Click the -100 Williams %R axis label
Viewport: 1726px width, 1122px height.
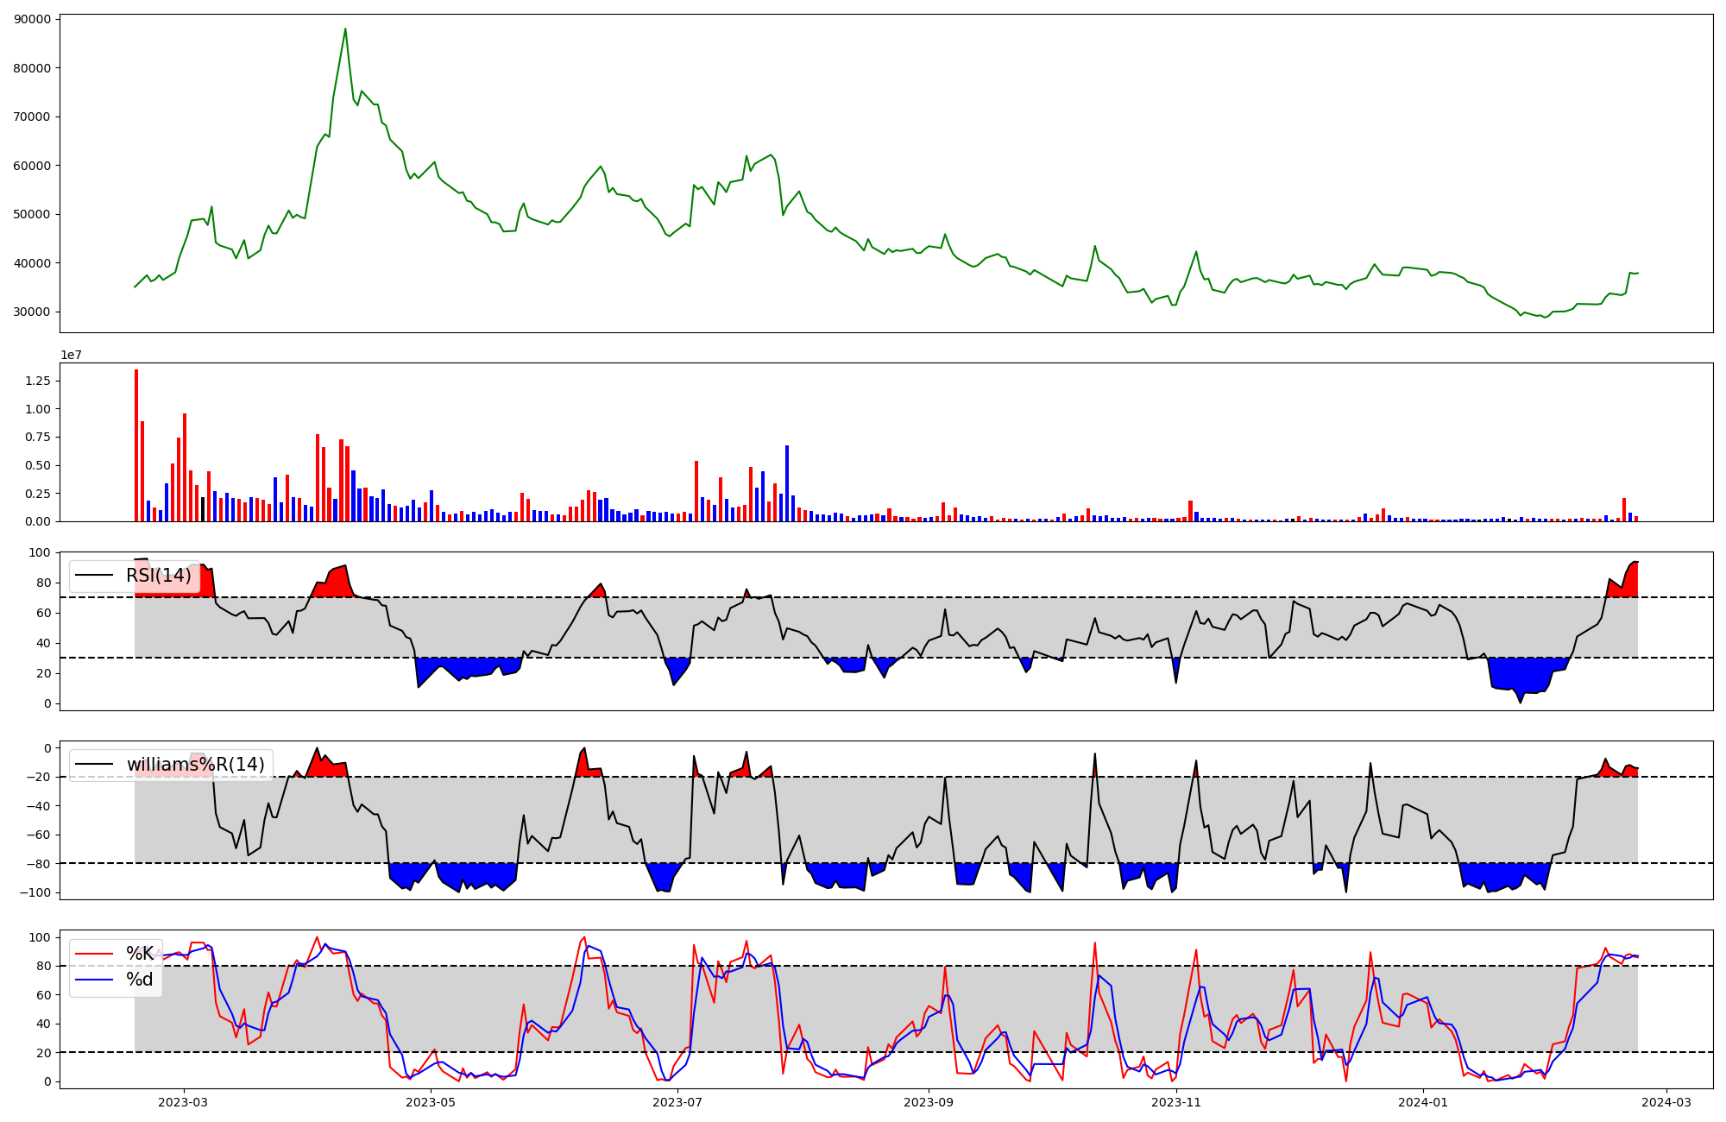(35, 892)
